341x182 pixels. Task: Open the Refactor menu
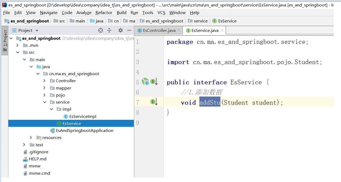[x=104, y=12]
